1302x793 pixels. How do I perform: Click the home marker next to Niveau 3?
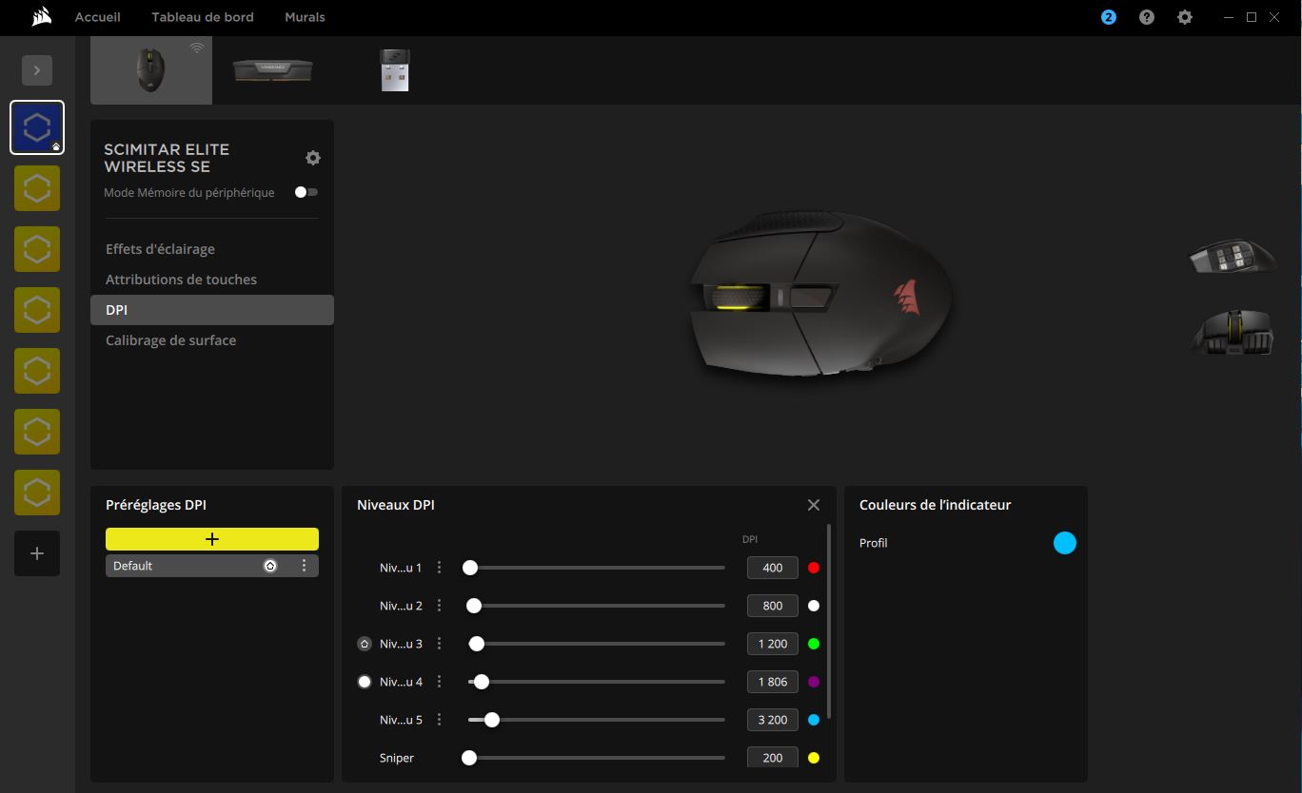tap(364, 643)
